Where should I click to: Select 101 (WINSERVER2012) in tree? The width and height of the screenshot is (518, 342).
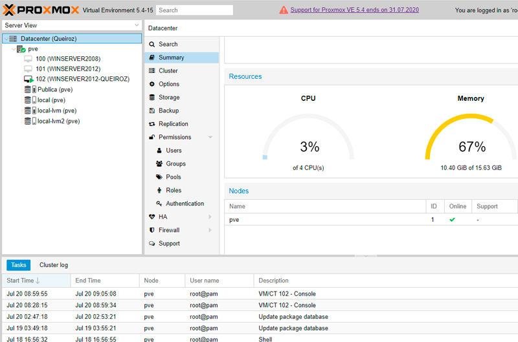68,69
